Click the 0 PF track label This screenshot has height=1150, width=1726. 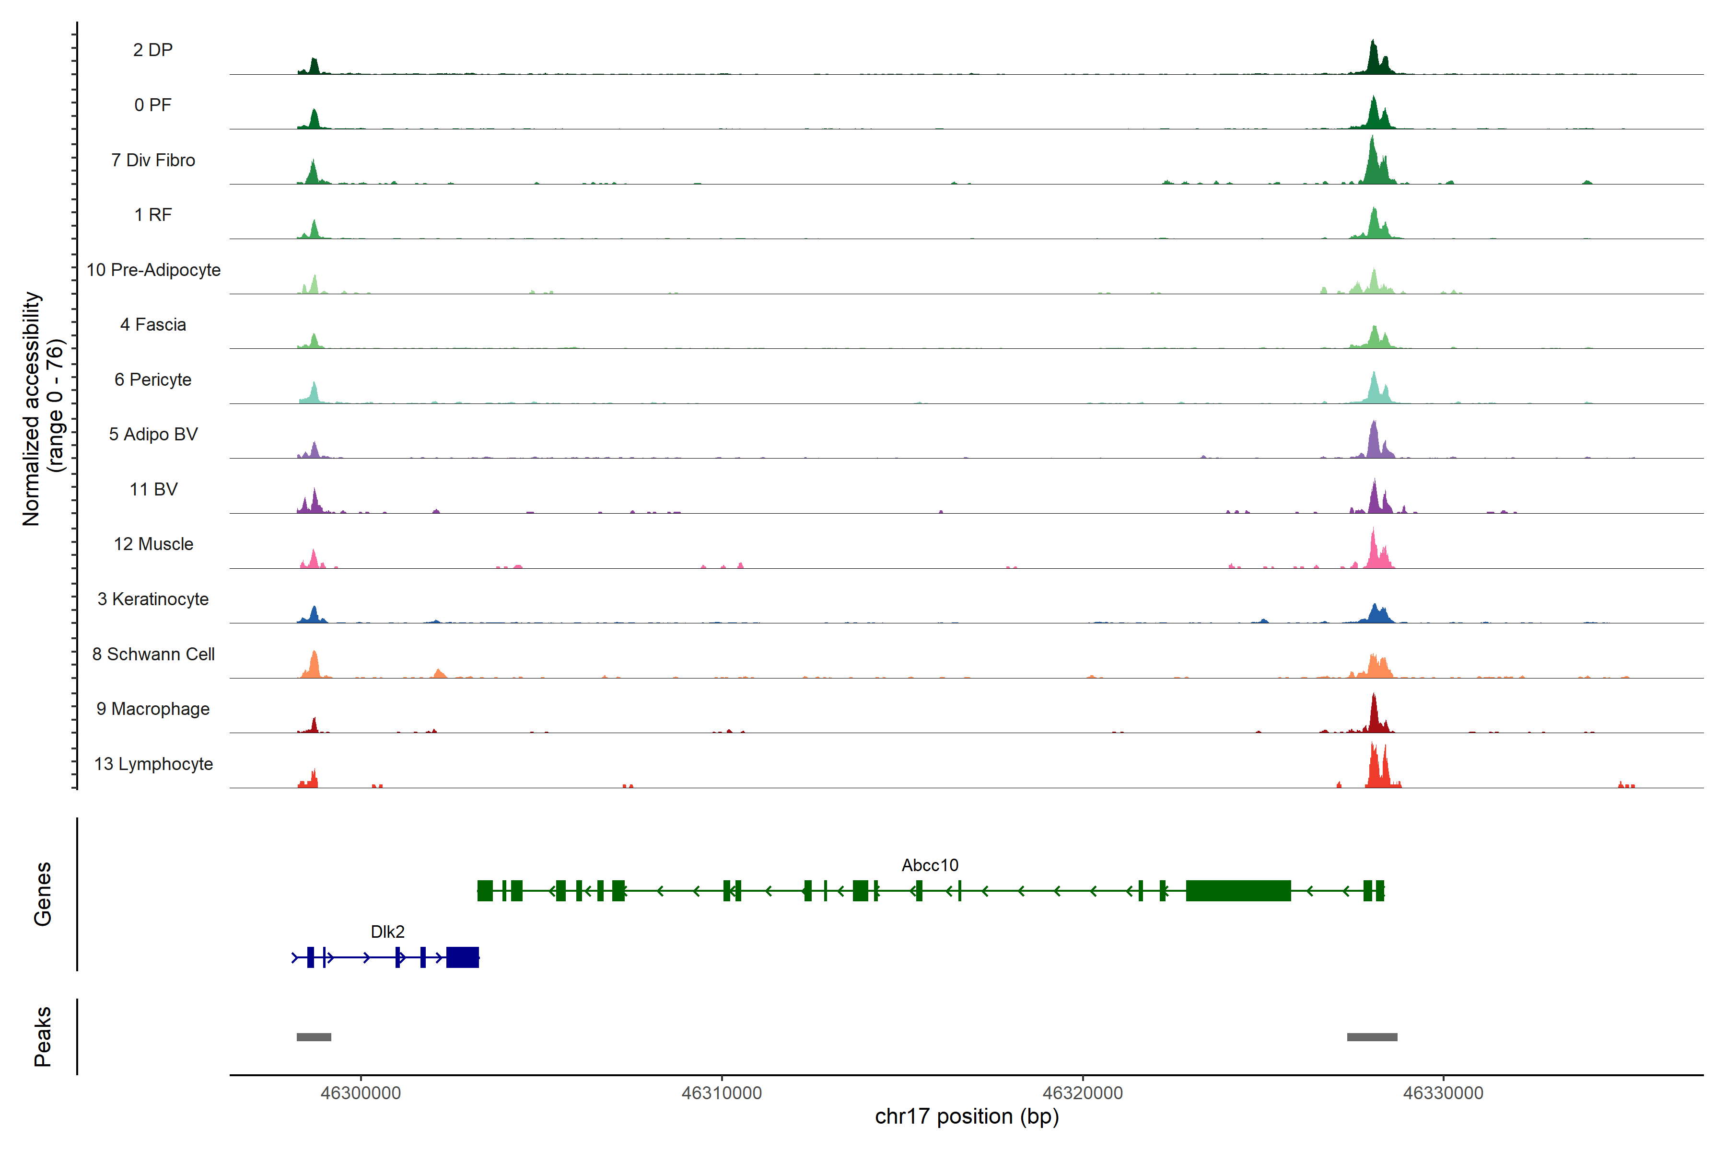click(152, 105)
